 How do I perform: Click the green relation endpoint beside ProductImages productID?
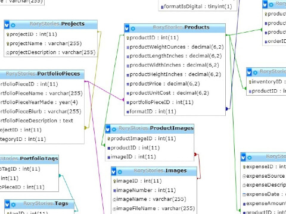(104, 145)
